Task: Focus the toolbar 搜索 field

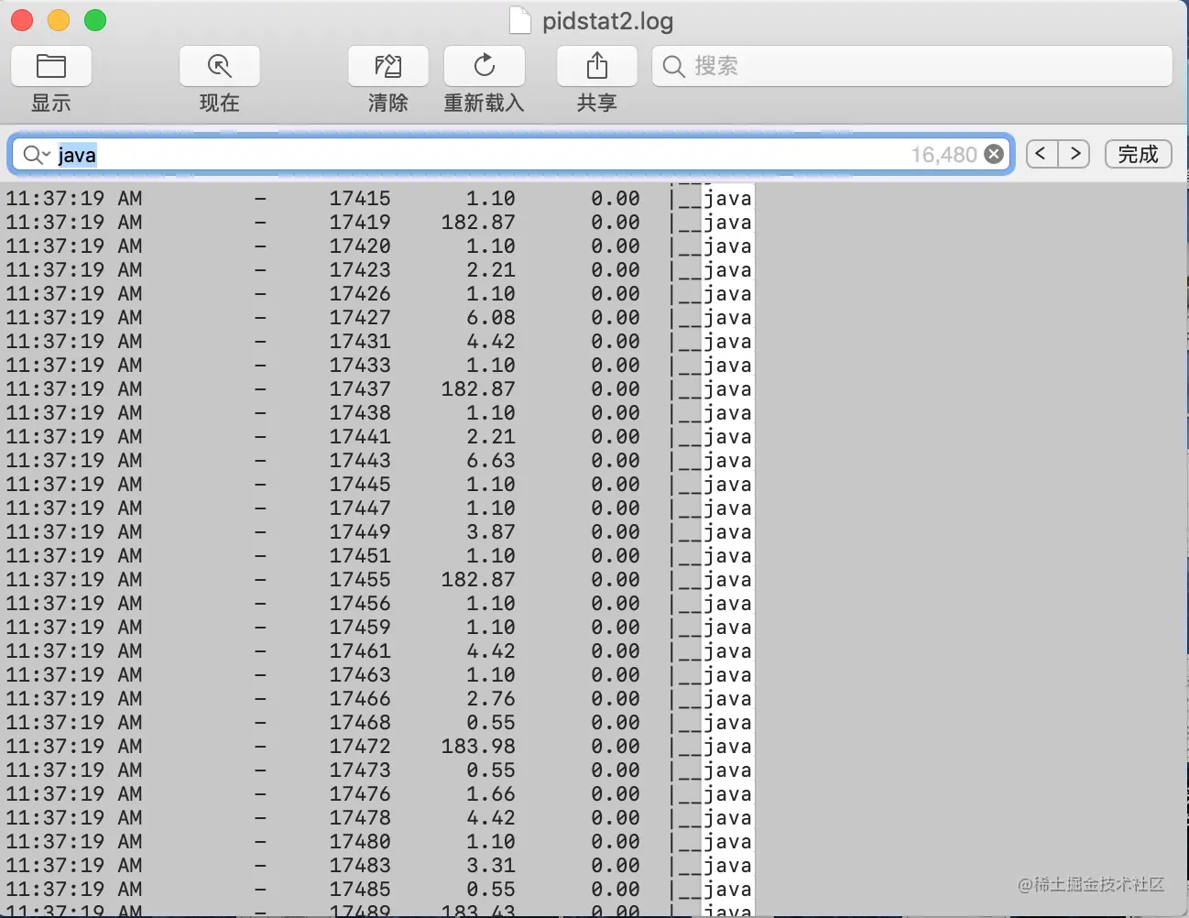Action: [912, 66]
